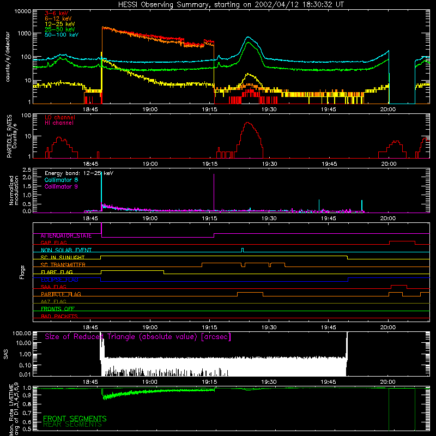Image resolution: width=436 pixels, height=436 pixels.
Task: Click the BAD_PACKETS flag label
Action: pos(59,317)
